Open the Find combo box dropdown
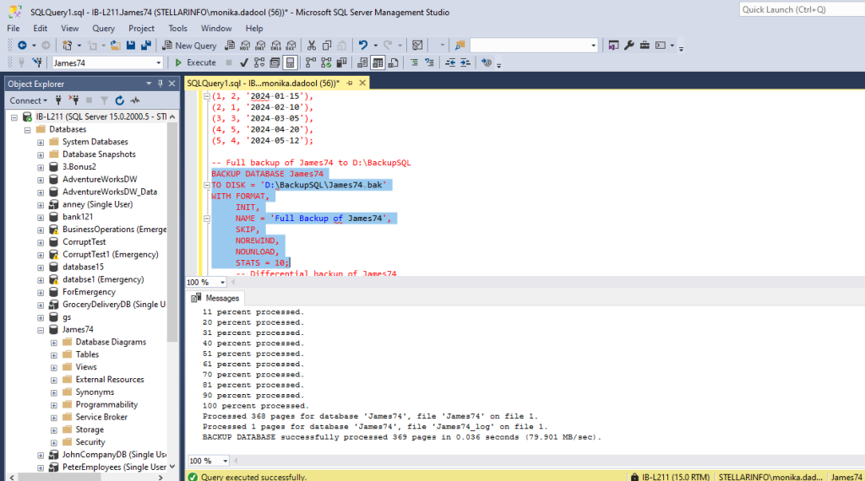865x481 pixels. (x=594, y=46)
